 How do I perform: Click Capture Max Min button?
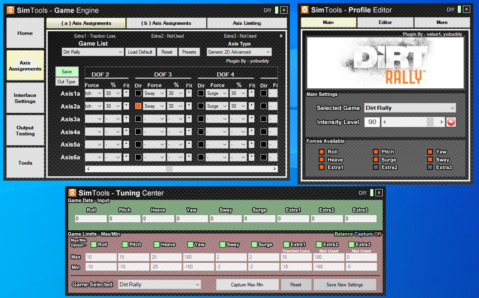pyautogui.click(x=247, y=285)
